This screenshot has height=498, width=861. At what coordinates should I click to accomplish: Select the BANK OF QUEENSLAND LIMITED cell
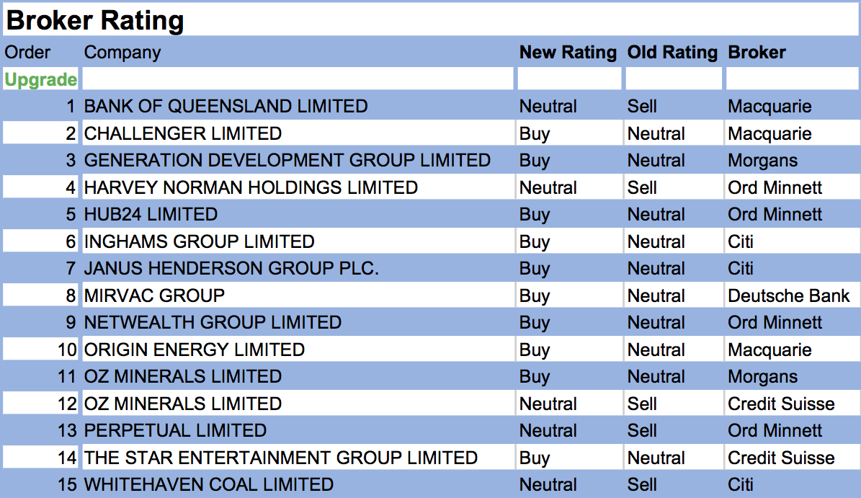pos(226,107)
